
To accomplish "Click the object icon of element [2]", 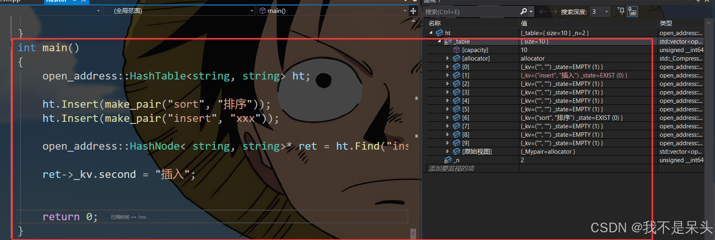I will [x=456, y=84].
